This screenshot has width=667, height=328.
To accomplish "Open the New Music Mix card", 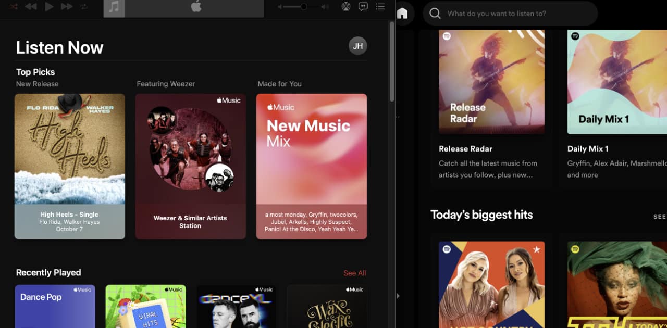I will 312,166.
